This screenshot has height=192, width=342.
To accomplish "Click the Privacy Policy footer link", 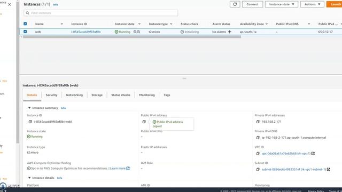I will coord(316,191).
